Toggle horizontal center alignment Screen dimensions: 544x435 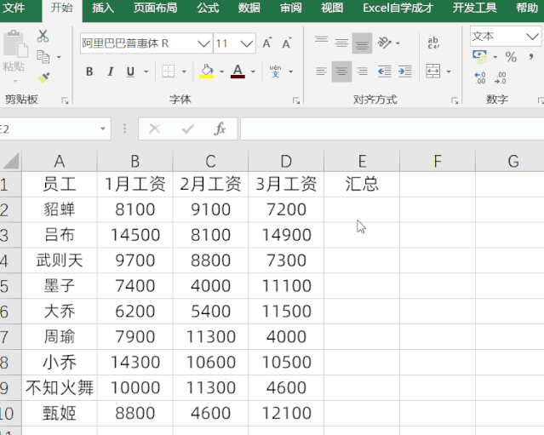click(341, 72)
